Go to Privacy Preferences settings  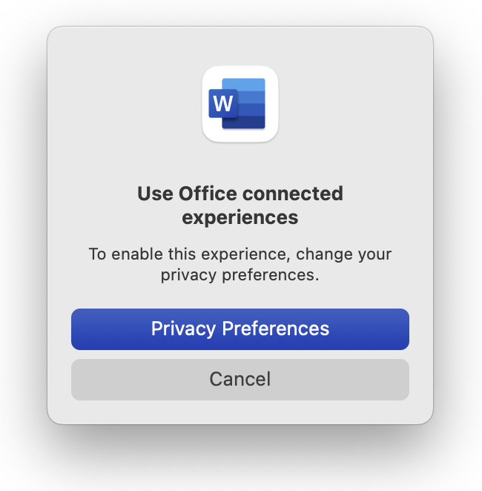click(240, 329)
